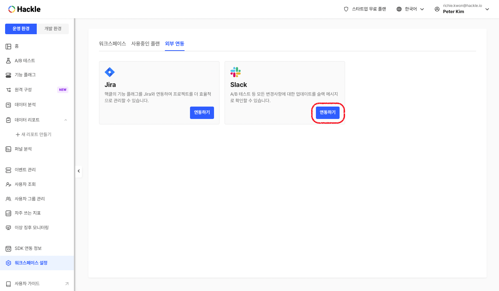This screenshot has width=499, height=291.
Task: Click the richie.kwon@hackle.io email text
Action: (462, 5)
